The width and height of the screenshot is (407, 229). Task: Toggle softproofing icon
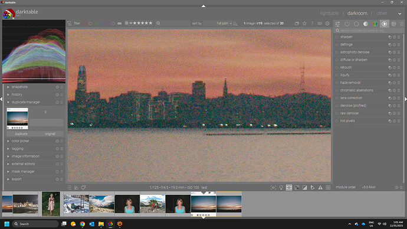[313, 188]
